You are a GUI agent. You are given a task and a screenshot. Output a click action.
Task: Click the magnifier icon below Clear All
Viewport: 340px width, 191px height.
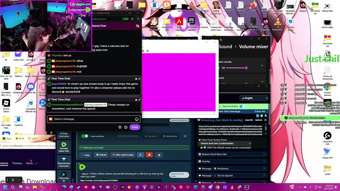pyautogui.click(x=266, y=116)
